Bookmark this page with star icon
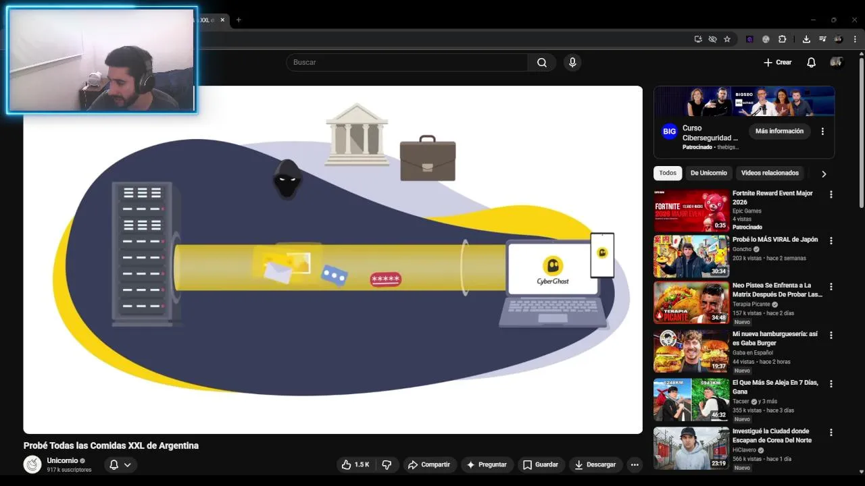865x486 pixels. click(727, 39)
